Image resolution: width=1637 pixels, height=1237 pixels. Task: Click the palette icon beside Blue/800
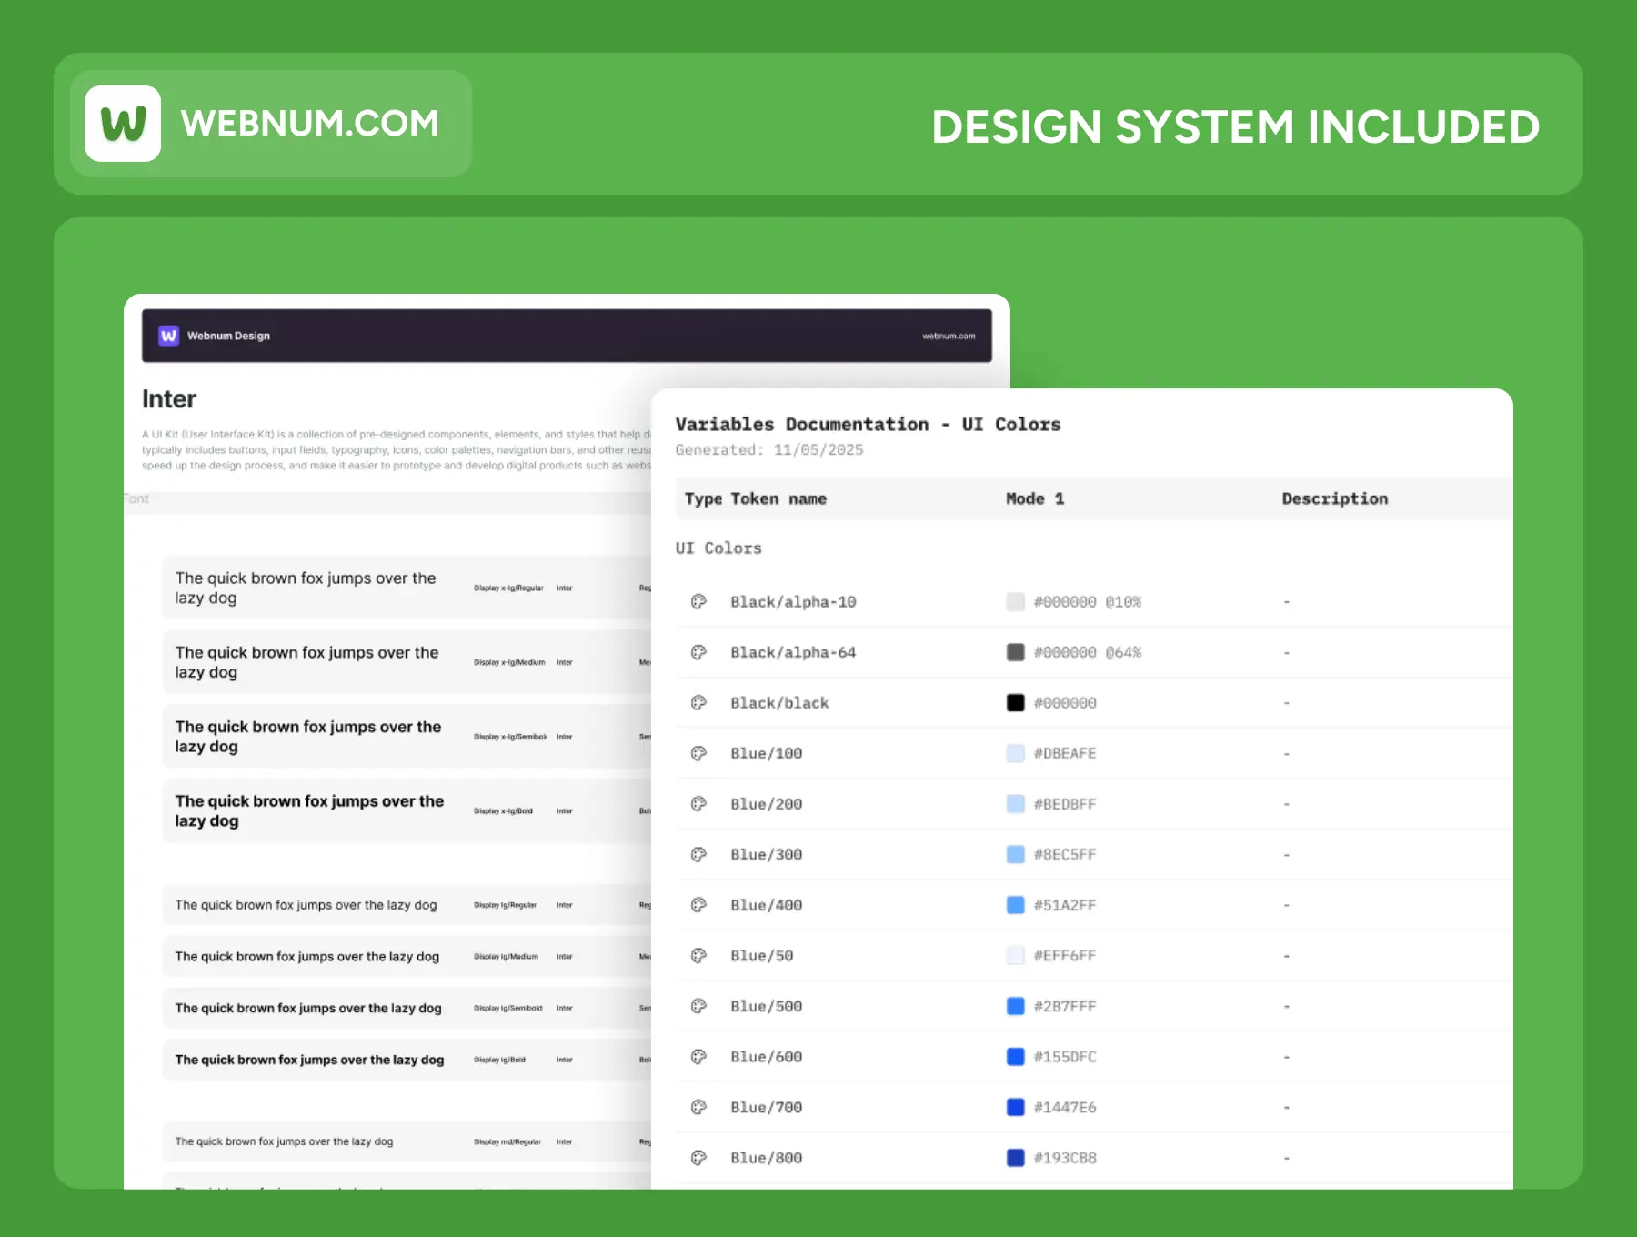coord(698,1158)
